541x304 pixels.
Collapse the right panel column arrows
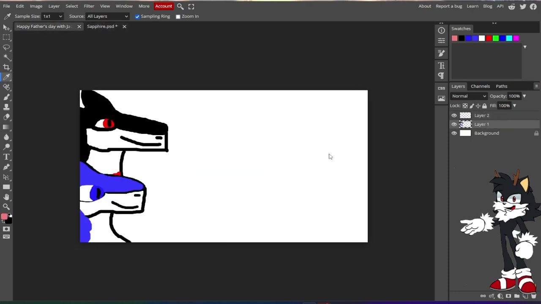tap(494, 23)
